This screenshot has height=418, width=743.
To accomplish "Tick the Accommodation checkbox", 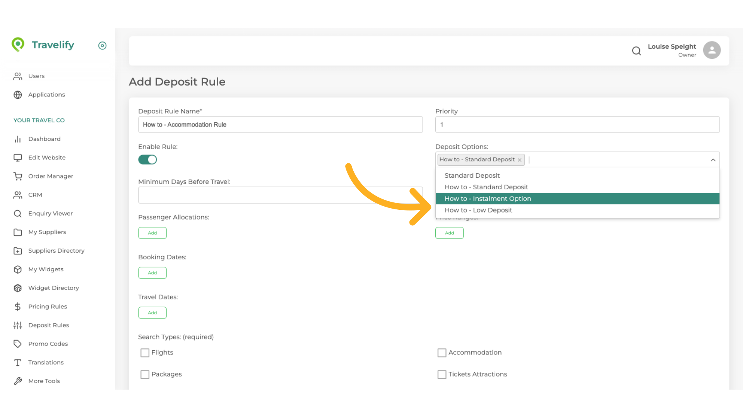I will tap(442, 353).
